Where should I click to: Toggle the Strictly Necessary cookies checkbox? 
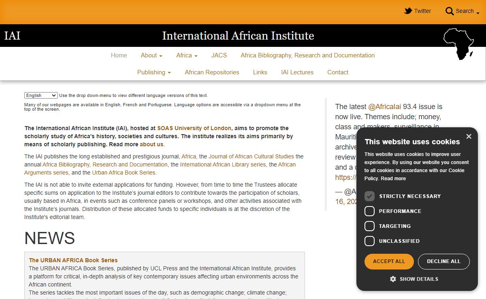pos(369,196)
